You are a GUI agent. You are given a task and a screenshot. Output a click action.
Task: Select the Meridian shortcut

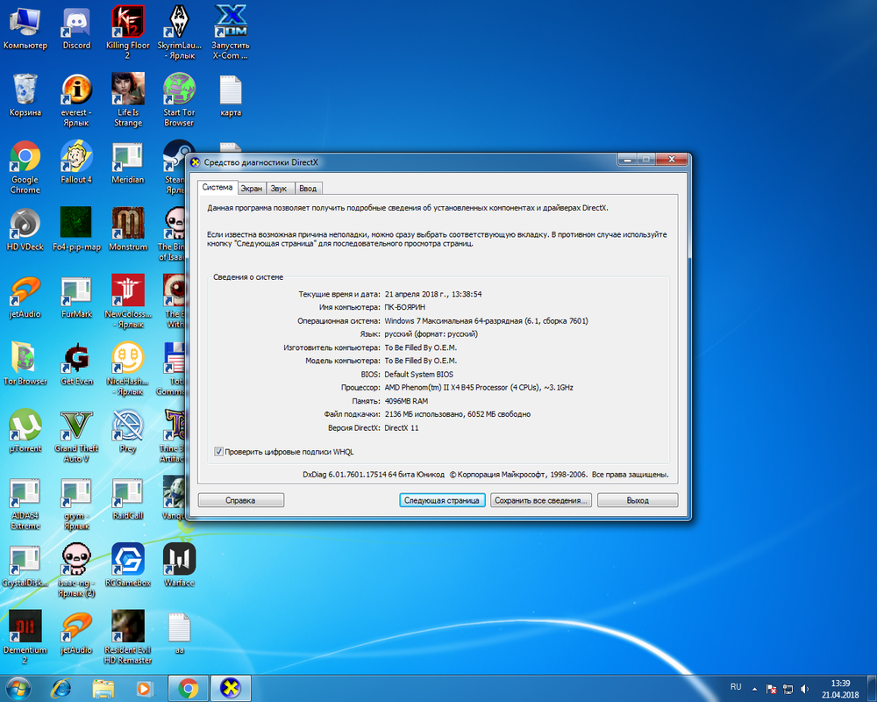pyautogui.click(x=128, y=162)
